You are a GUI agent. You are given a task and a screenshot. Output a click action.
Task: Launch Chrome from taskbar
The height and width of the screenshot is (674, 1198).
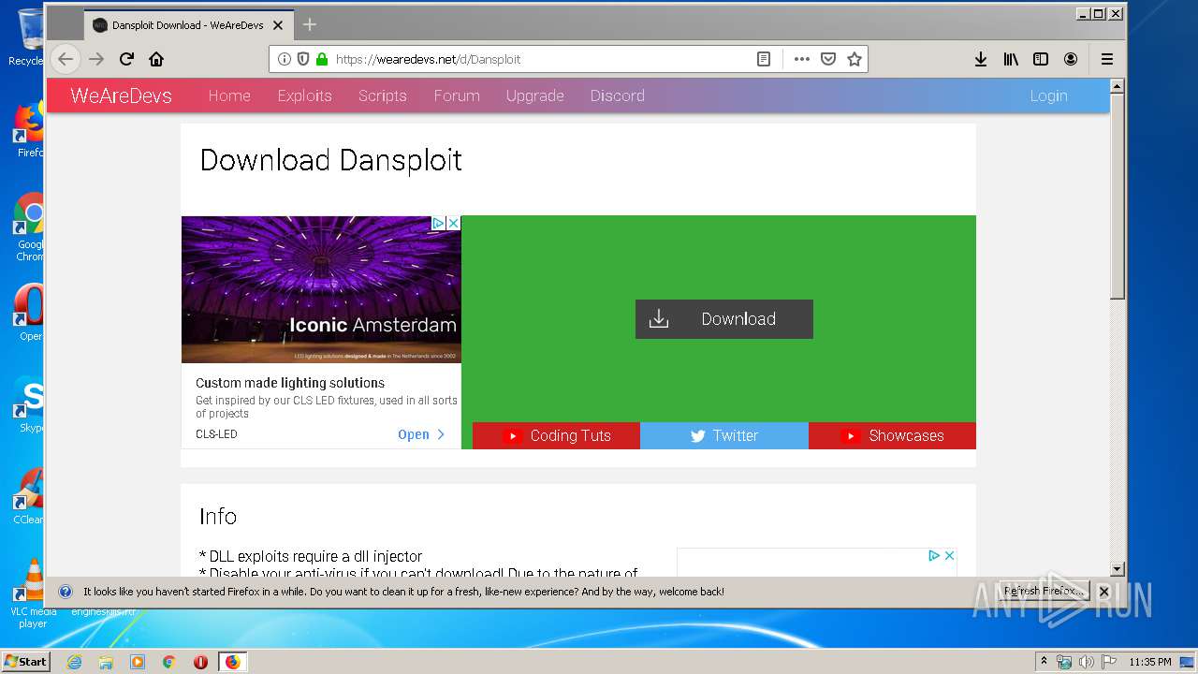coord(169,662)
